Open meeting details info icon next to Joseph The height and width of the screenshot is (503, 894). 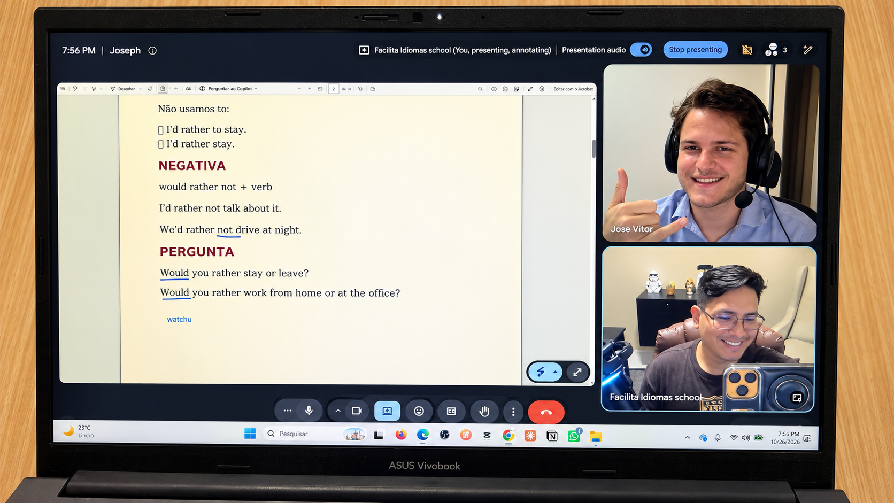[152, 51]
